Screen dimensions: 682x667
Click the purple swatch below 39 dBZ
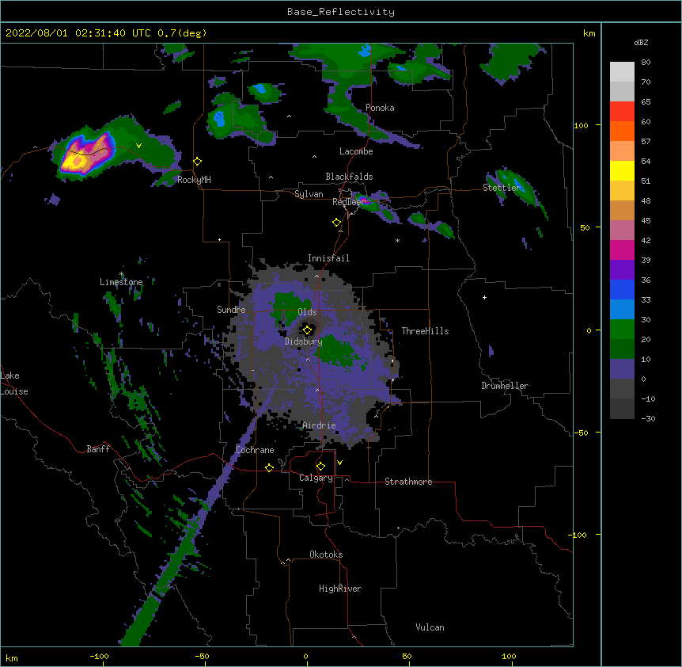622,270
